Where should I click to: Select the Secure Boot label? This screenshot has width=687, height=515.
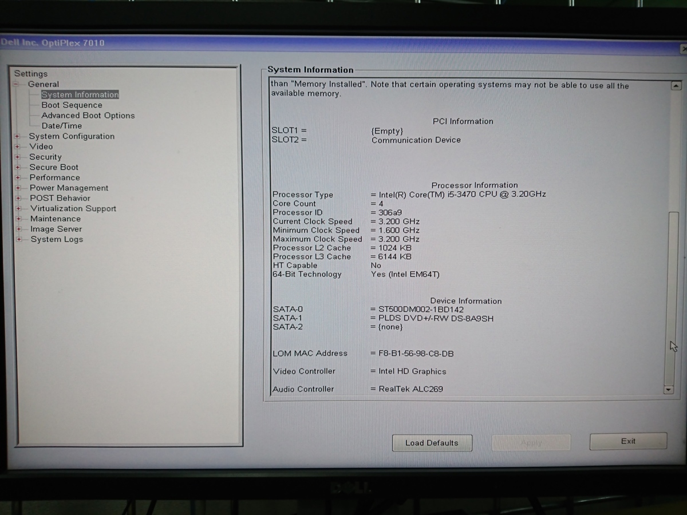click(54, 167)
